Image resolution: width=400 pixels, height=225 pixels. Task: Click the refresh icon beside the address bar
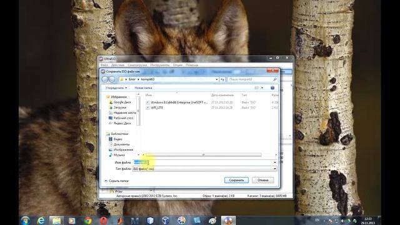click(222, 79)
